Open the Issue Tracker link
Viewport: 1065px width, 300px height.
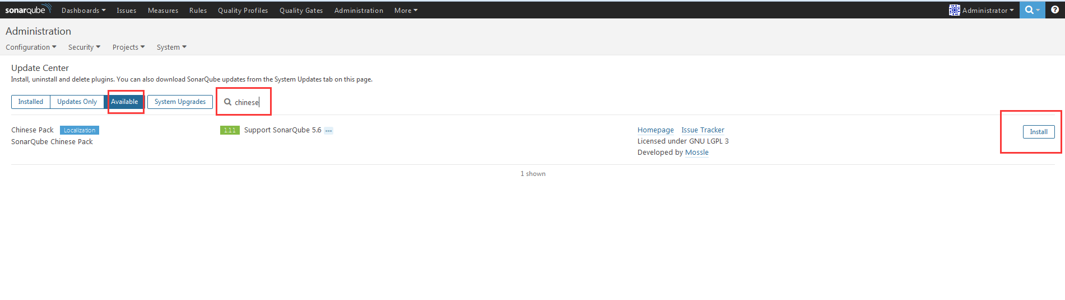point(703,130)
